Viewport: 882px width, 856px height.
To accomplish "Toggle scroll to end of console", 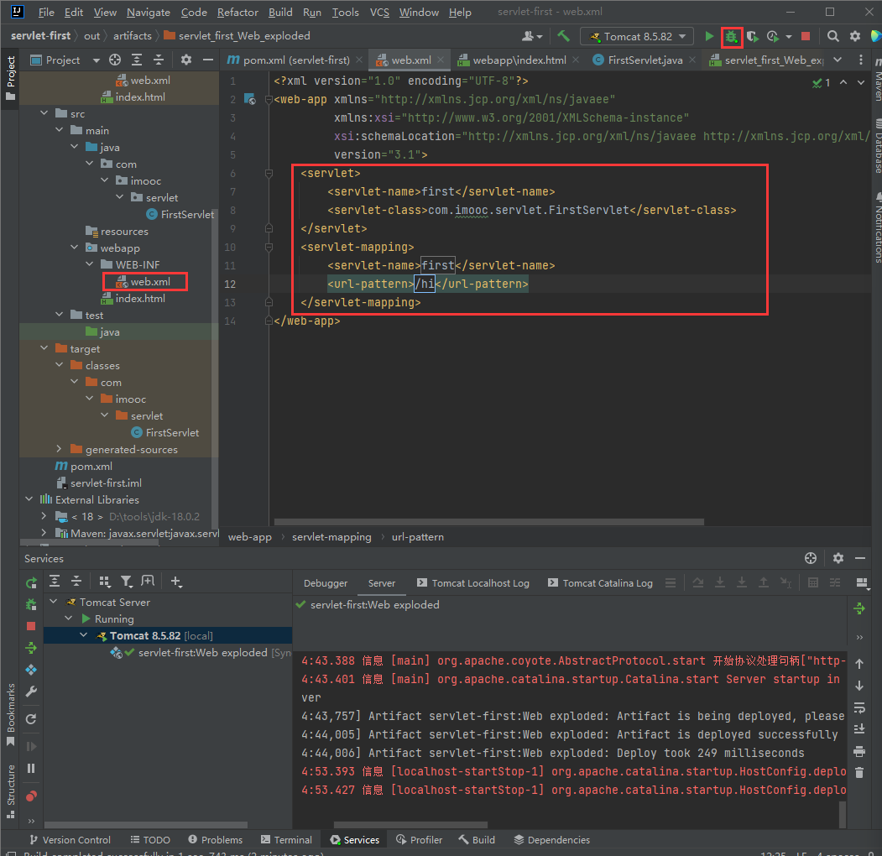I will pos(859,729).
